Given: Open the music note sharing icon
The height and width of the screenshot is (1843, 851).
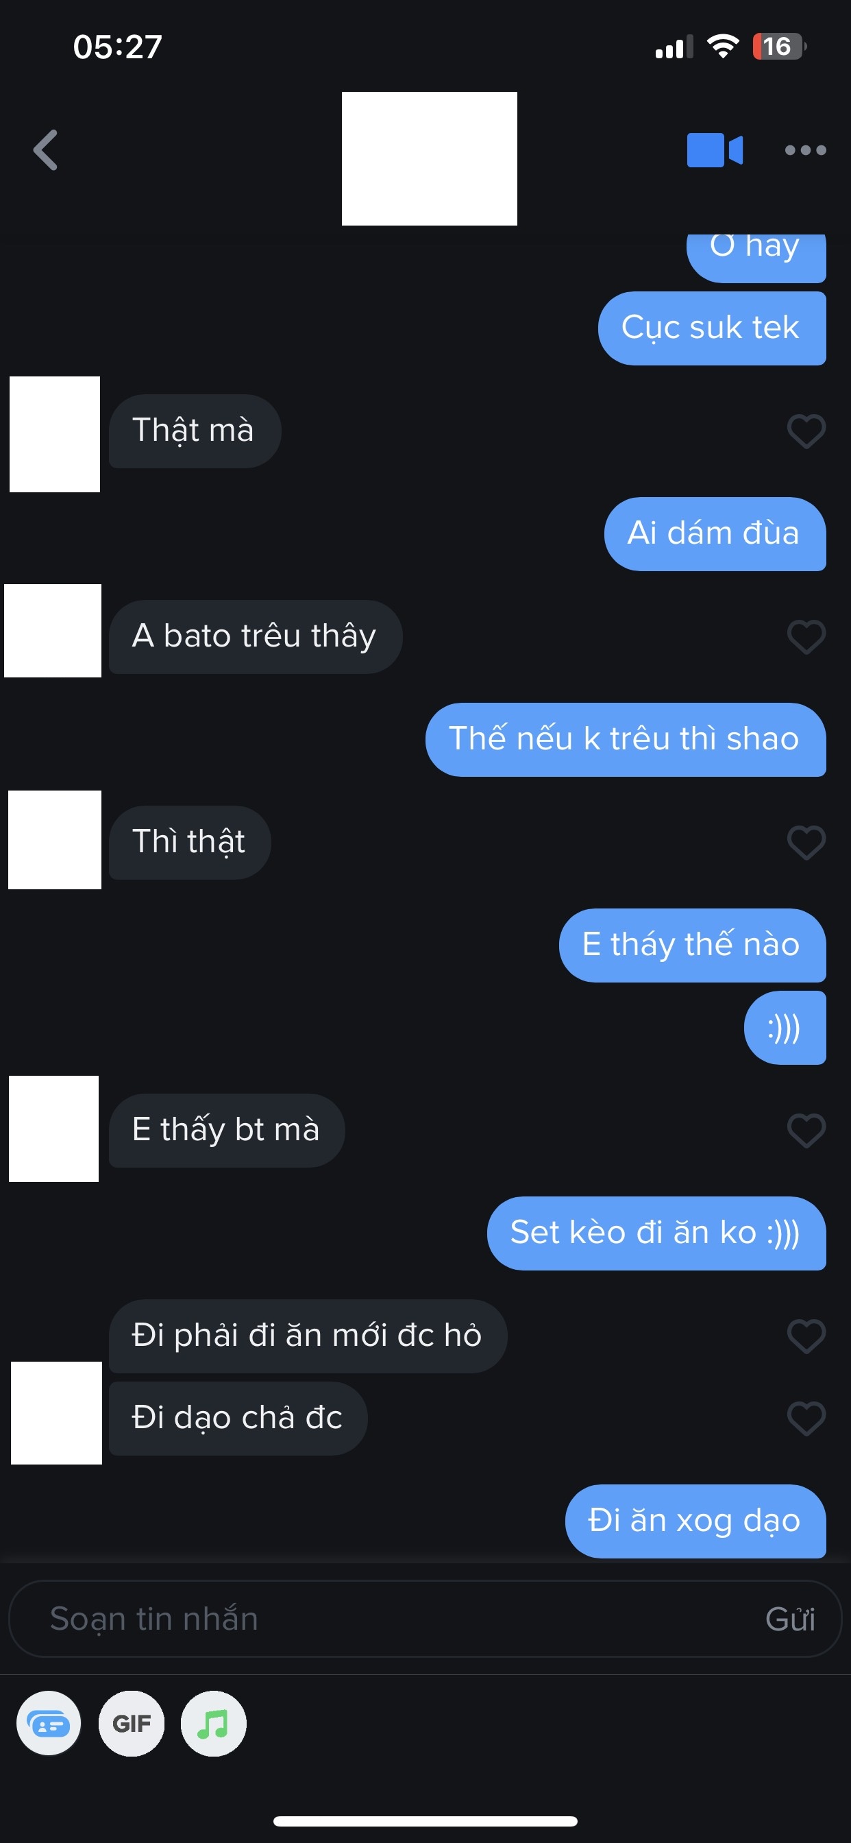Looking at the screenshot, I should [214, 1724].
